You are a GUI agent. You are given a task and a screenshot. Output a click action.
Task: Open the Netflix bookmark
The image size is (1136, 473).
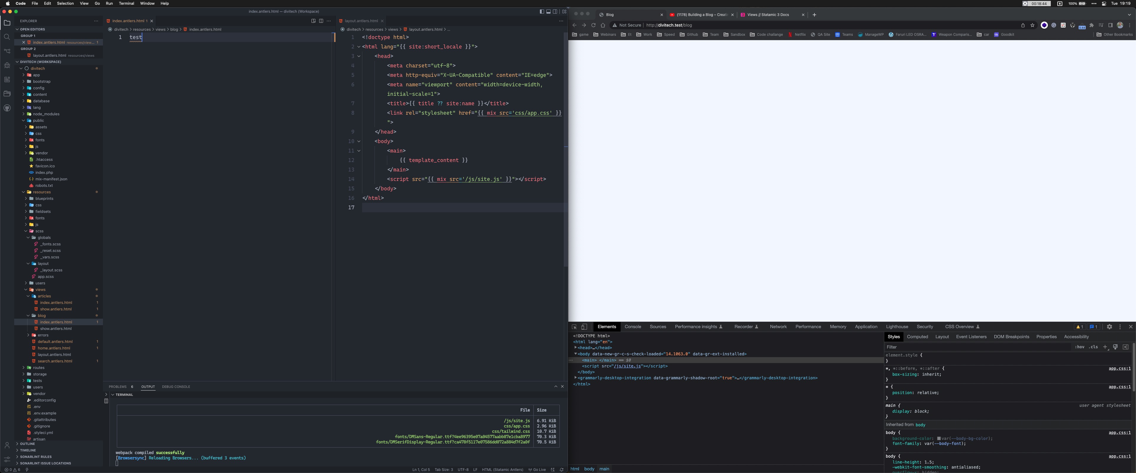[x=797, y=34]
